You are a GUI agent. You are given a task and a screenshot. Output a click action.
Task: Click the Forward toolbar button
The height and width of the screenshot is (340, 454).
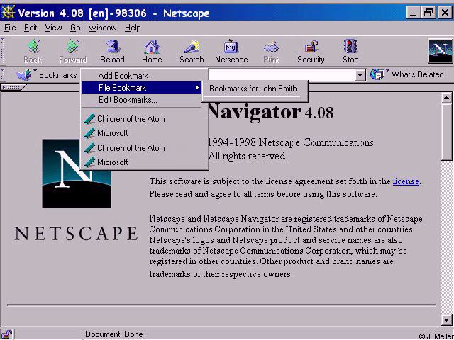tap(72, 51)
